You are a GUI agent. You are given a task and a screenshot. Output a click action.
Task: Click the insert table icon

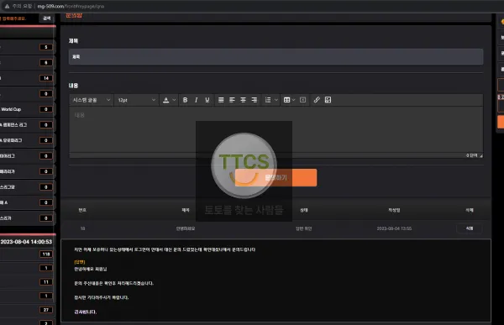286,100
